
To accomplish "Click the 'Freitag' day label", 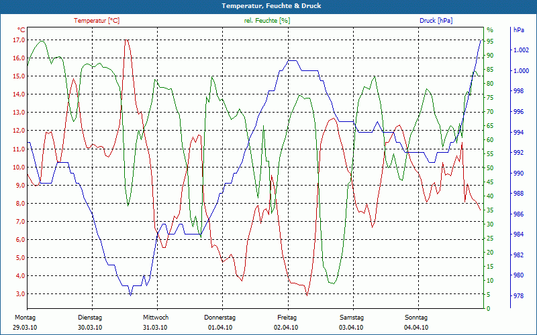I will (287, 318).
